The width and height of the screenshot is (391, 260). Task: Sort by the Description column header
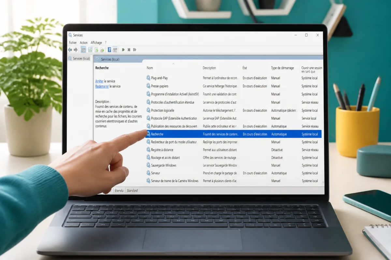[x=209, y=68]
